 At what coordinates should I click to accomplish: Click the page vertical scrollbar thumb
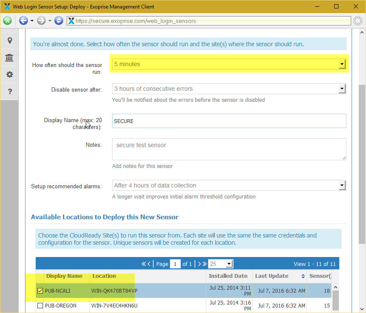[362, 165]
